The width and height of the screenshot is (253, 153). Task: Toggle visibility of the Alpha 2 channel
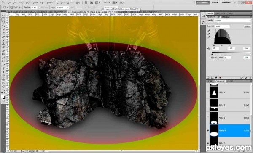(x=208, y=105)
